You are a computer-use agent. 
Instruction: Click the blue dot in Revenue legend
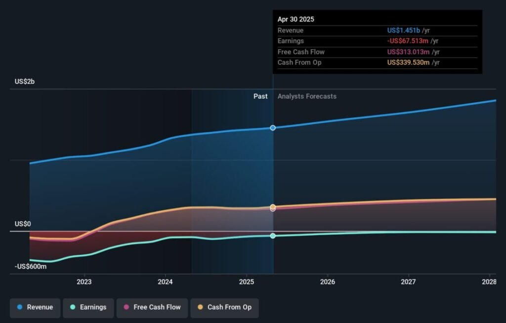tap(20, 307)
